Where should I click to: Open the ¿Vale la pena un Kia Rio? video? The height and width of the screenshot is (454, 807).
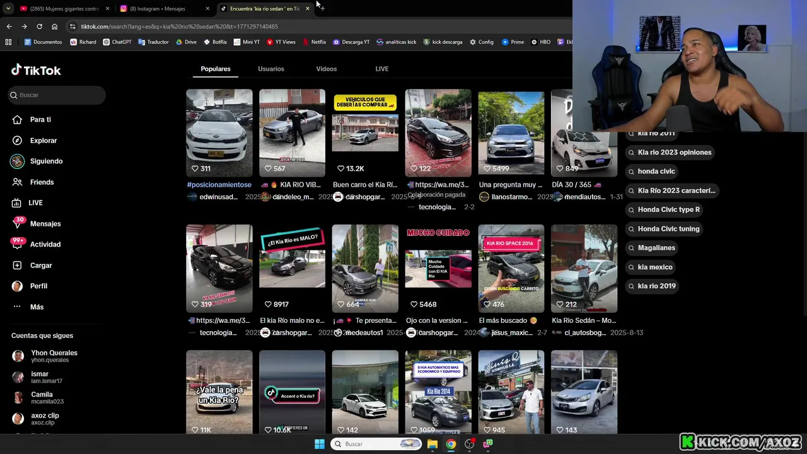[219, 392]
